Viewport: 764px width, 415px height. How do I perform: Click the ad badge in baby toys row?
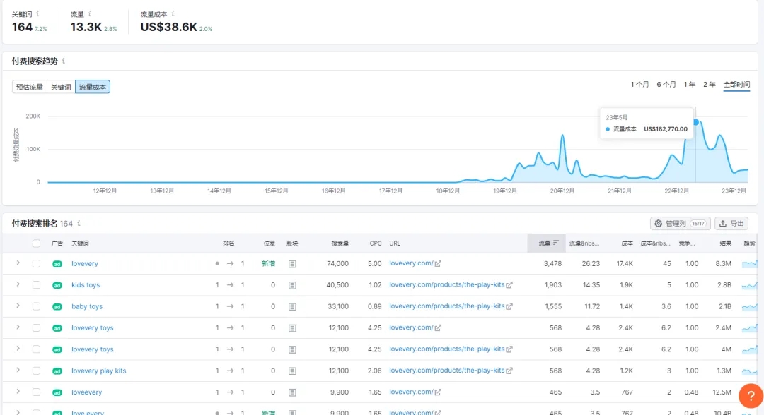pos(57,307)
